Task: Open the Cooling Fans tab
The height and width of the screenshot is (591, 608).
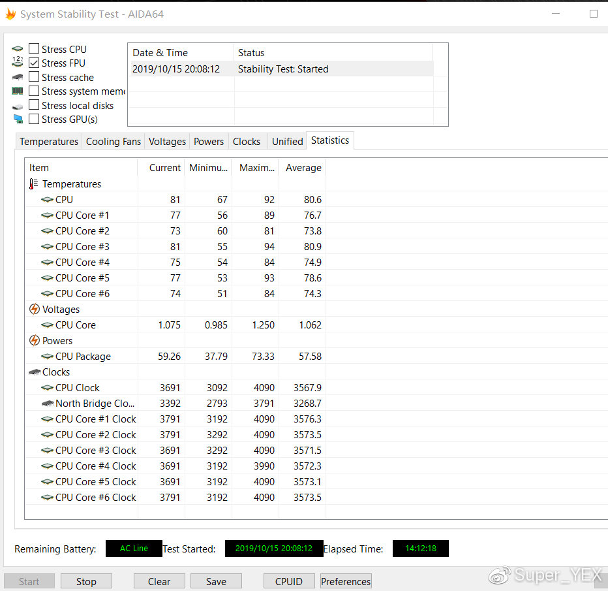Action: click(114, 142)
